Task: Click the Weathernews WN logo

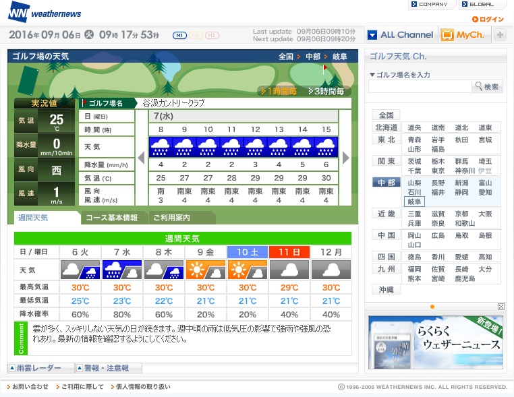Action: tap(45, 12)
